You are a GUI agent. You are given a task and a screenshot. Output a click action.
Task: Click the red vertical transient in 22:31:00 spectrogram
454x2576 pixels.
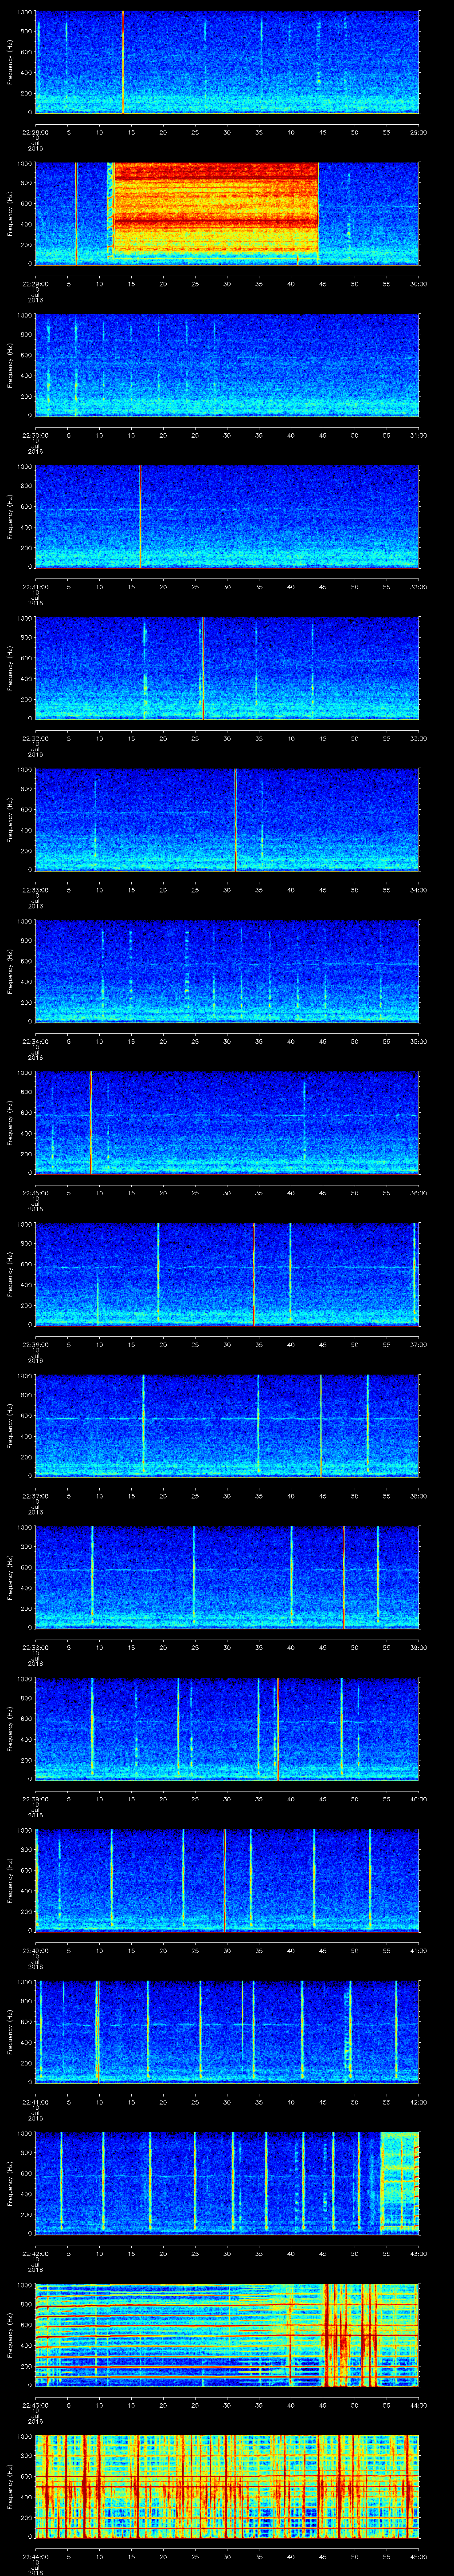[141, 517]
